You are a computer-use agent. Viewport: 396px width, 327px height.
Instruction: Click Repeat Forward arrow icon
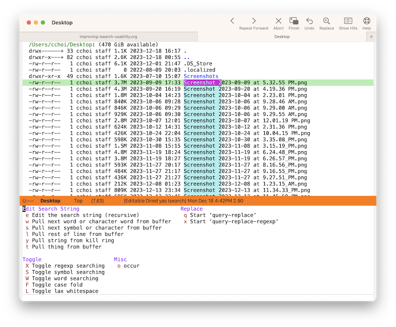click(254, 21)
